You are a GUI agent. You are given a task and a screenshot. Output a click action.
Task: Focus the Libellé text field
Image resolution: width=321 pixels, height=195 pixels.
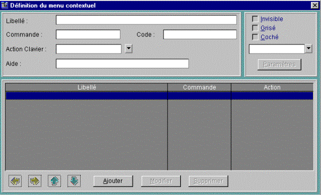click(146, 20)
